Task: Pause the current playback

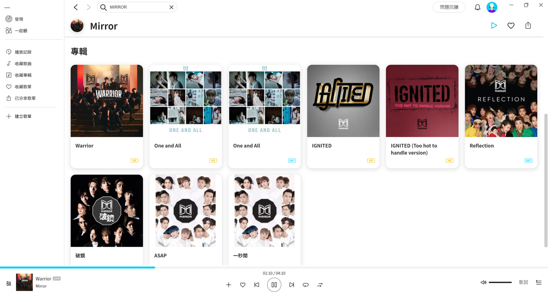Action: click(274, 285)
